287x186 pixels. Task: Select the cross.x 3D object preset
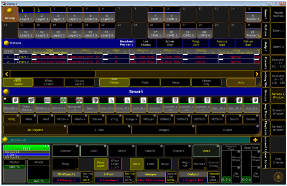[x=155, y=105]
